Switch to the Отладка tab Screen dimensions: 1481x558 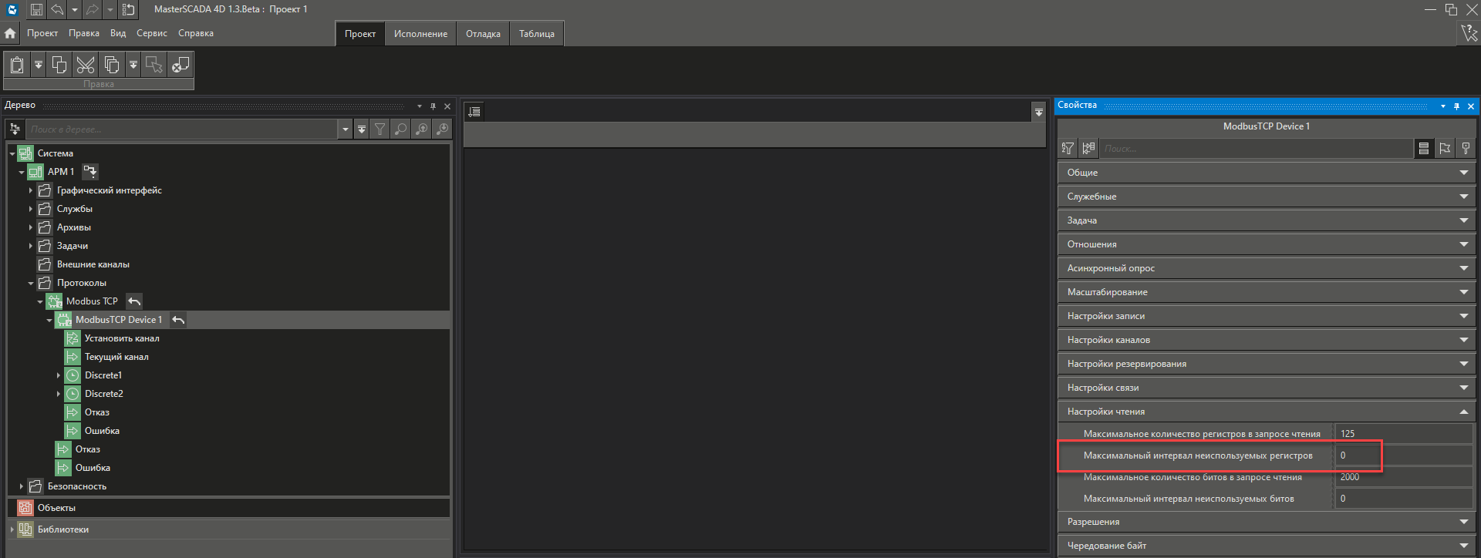(483, 34)
